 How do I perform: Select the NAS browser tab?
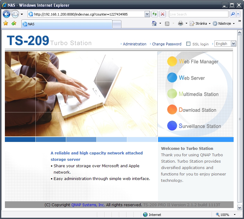(67, 24)
